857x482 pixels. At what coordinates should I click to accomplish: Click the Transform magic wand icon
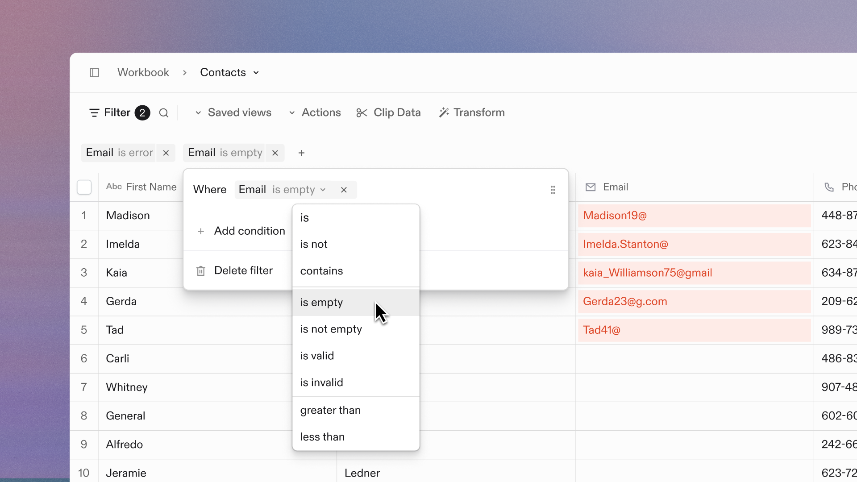click(444, 112)
